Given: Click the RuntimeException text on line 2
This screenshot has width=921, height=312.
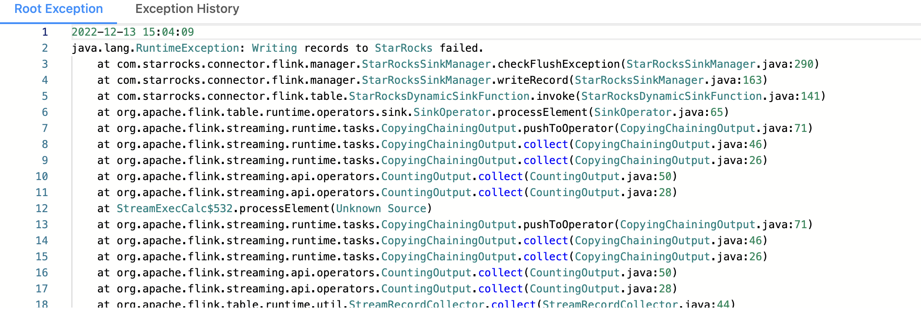Looking at the screenshot, I should [187, 48].
